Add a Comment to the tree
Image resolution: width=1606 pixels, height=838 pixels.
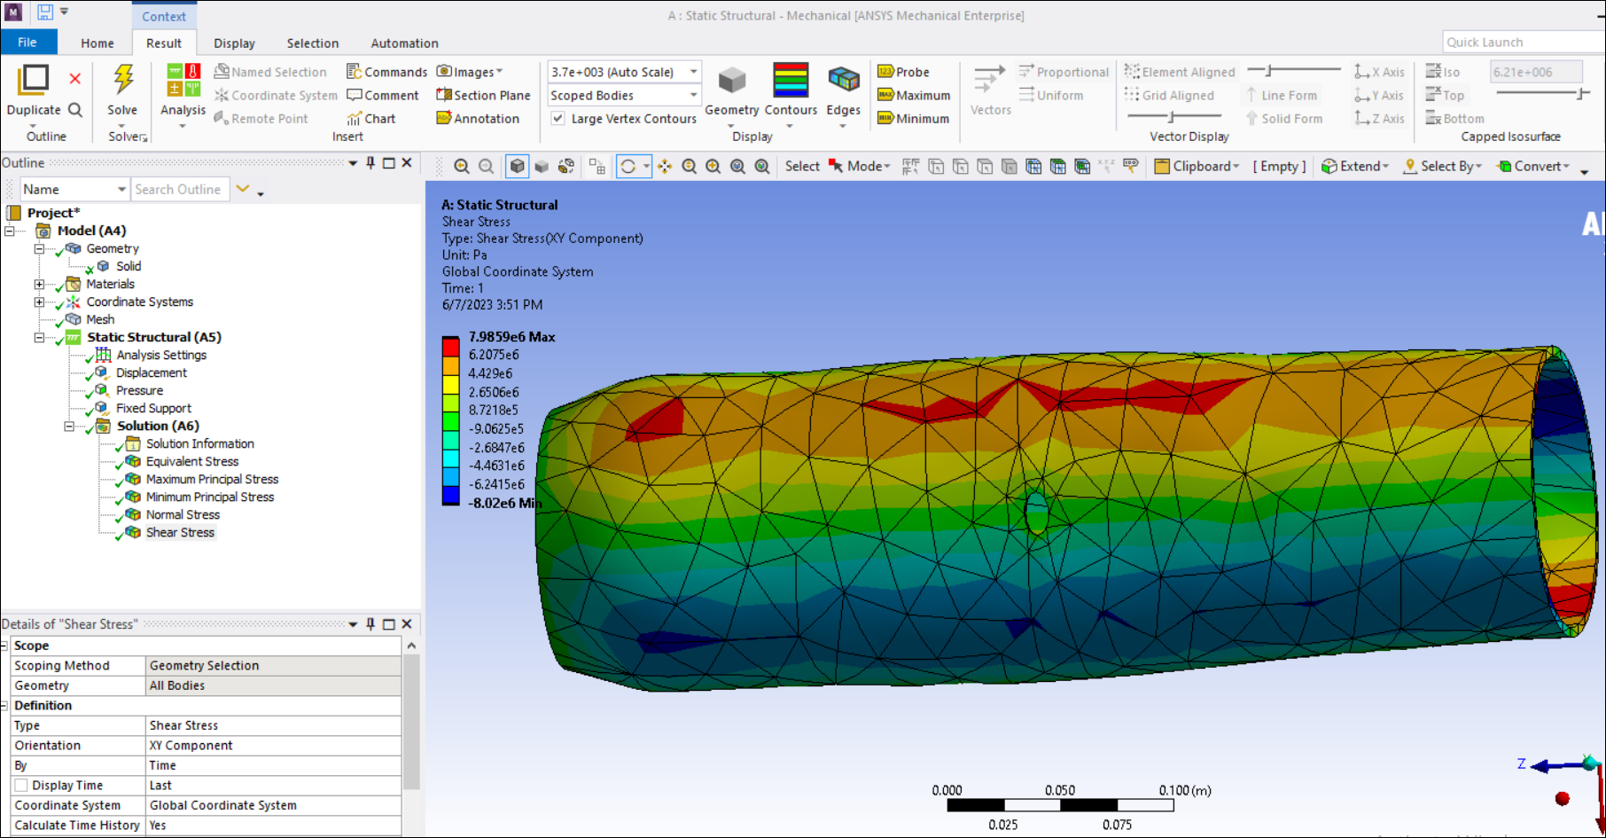pos(382,95)
